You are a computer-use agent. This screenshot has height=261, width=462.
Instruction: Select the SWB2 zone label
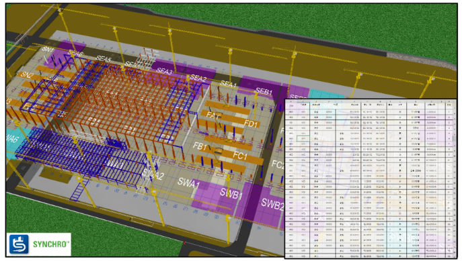pyautogui.click(x=272, y=203)
